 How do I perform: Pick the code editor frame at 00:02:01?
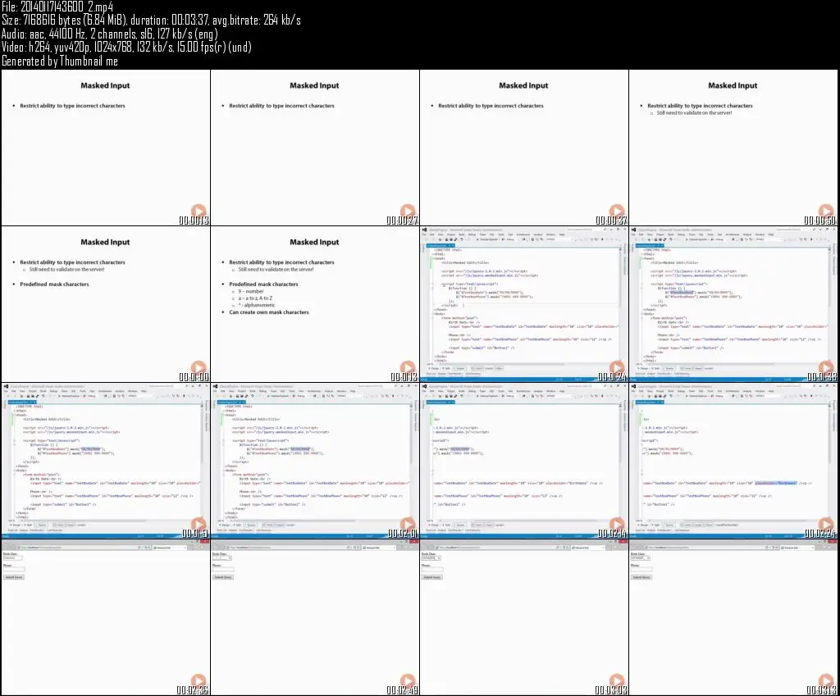315,461
